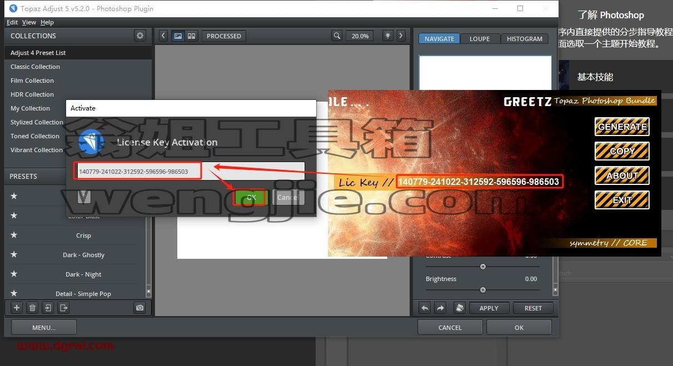The width and height of the screenshot is (673, 366).
Task: Open the Collections settings gear
Action: (140, 36)
